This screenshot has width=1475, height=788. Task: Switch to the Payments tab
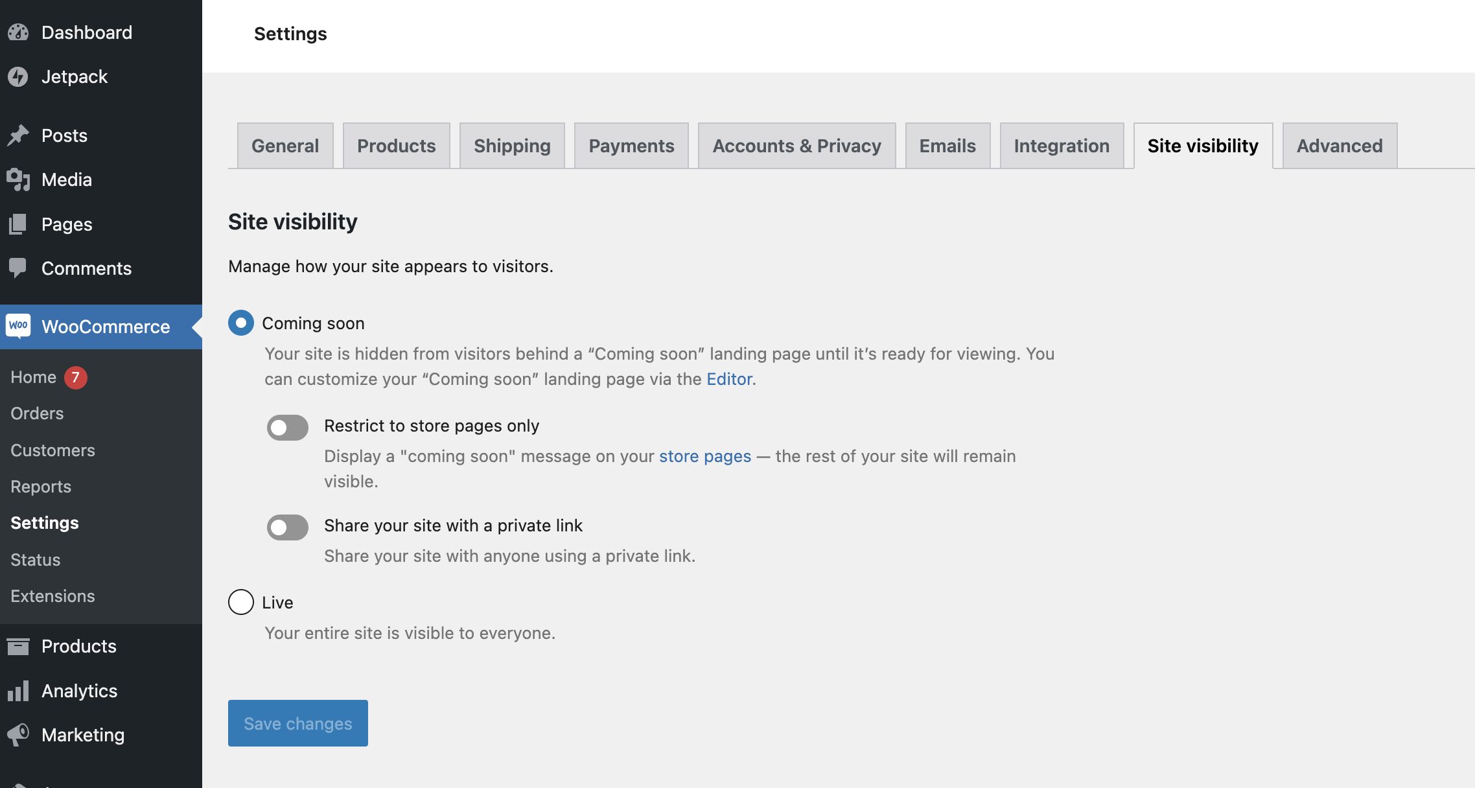click(x=631, y=145)
